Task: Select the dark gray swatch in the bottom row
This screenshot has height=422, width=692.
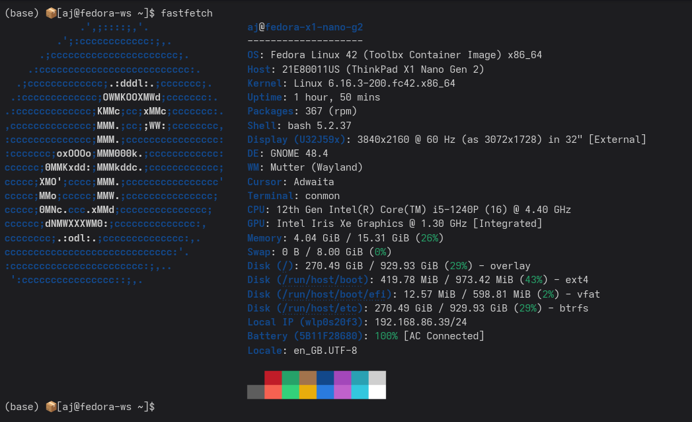Action: 256,392
